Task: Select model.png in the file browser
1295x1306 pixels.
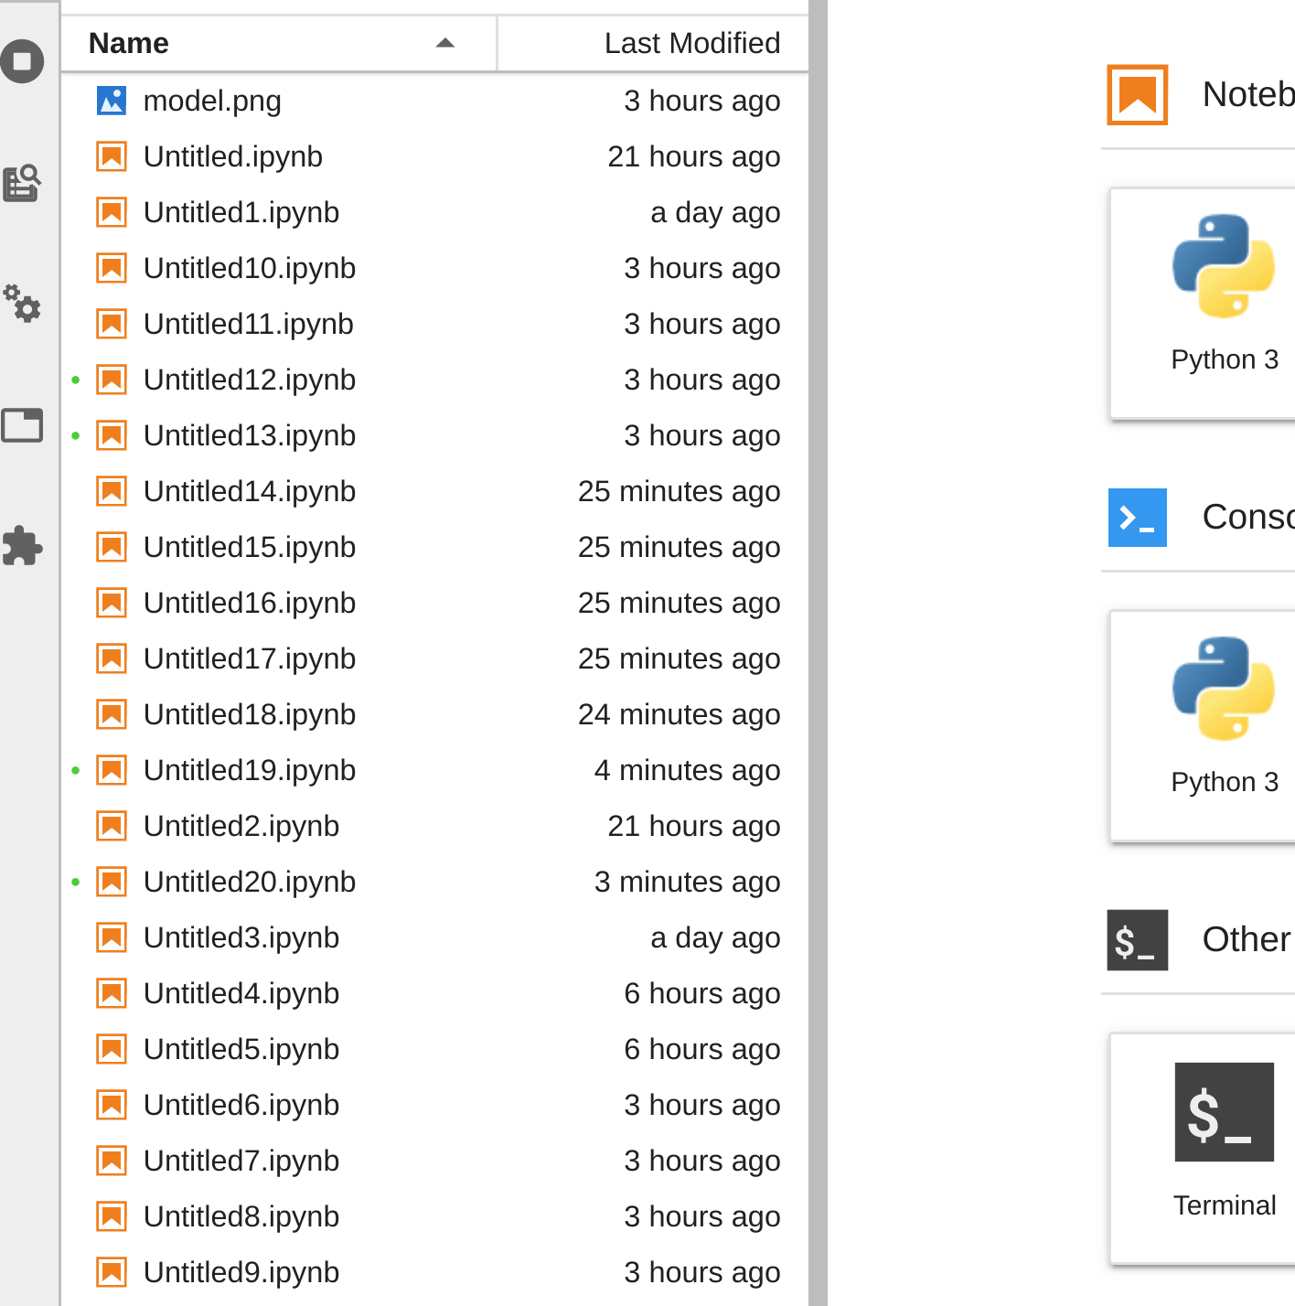Action: click(211, 101)
